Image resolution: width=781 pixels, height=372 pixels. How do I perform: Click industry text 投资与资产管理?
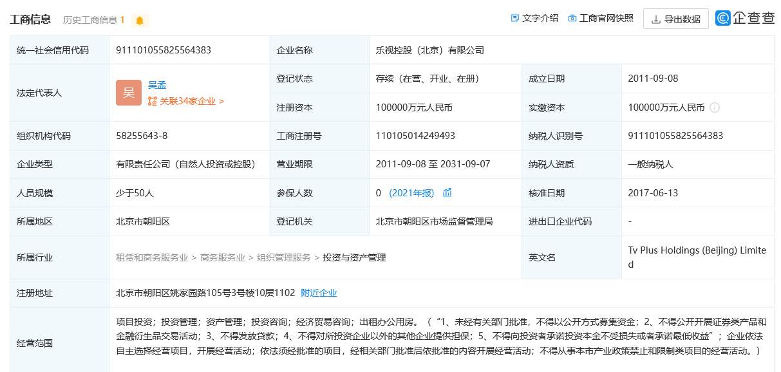click(x=354, y=257)
